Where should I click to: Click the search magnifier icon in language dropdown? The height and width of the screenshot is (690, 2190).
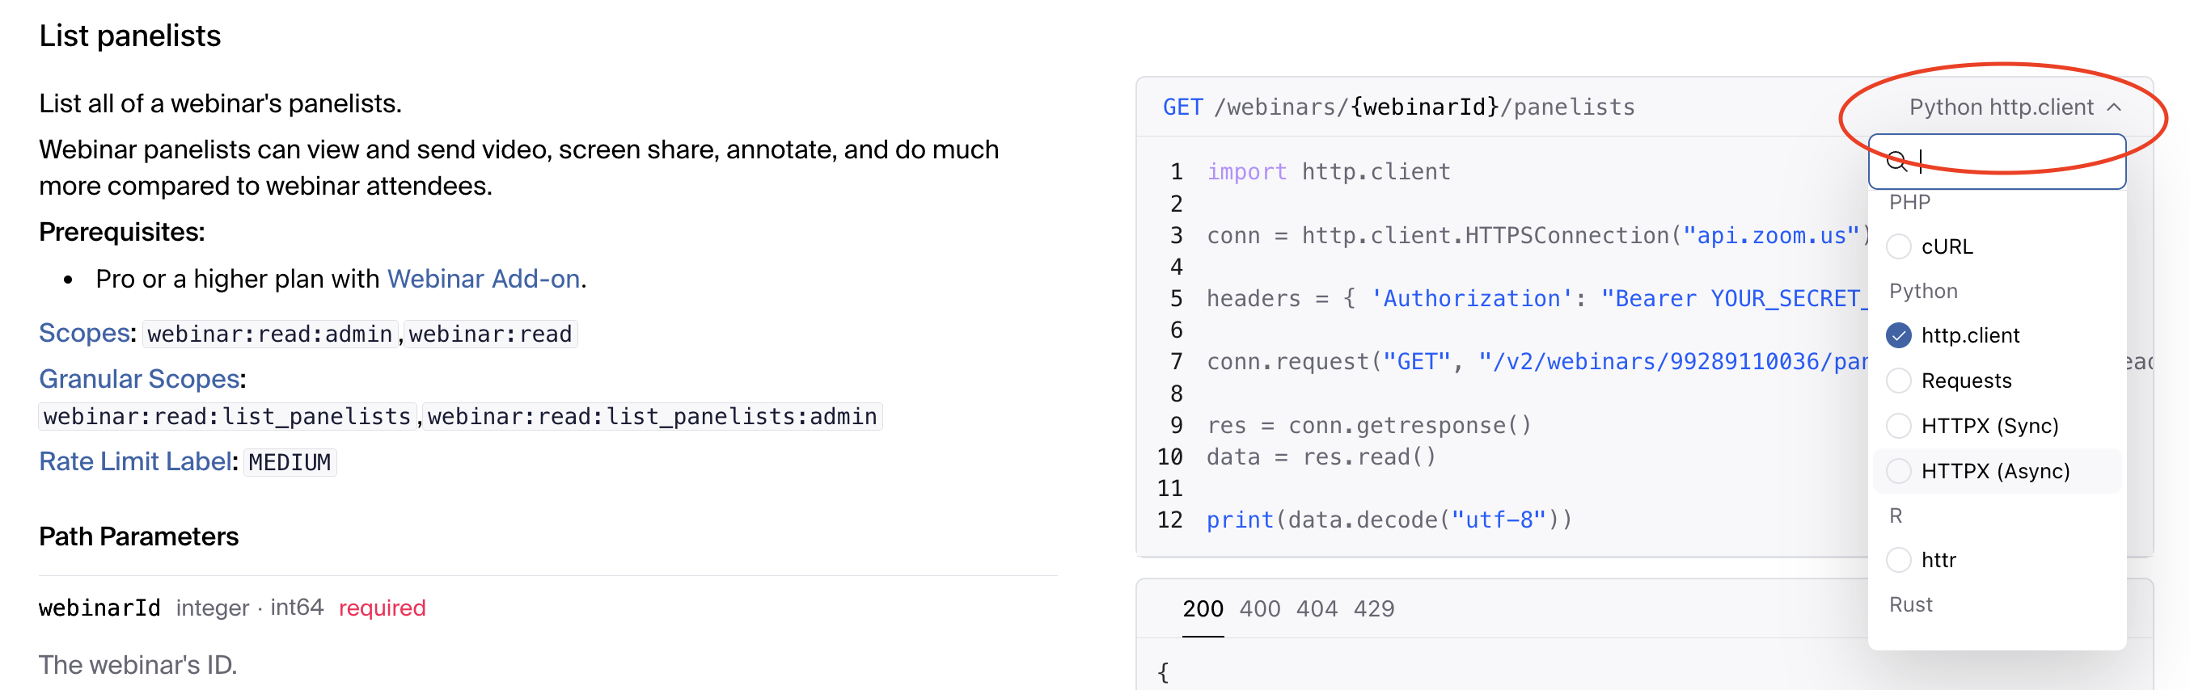tap(1897, 161)
